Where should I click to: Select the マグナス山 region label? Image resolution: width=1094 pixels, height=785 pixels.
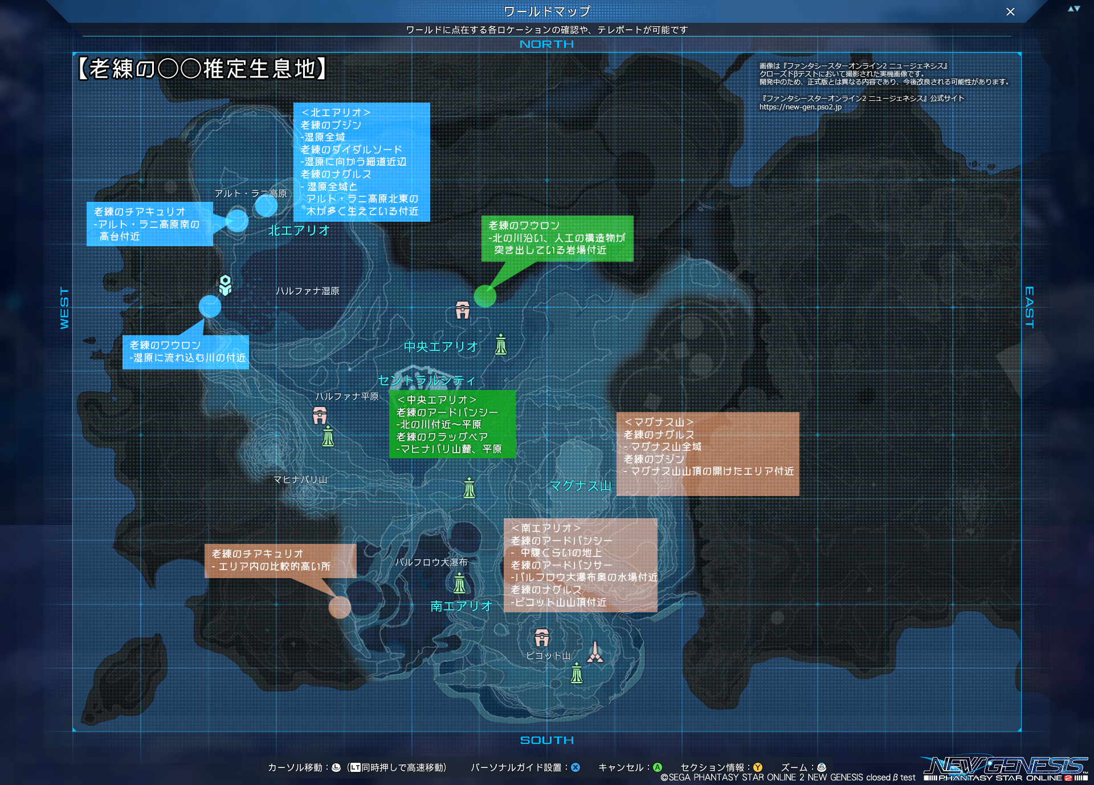point(581,486)
